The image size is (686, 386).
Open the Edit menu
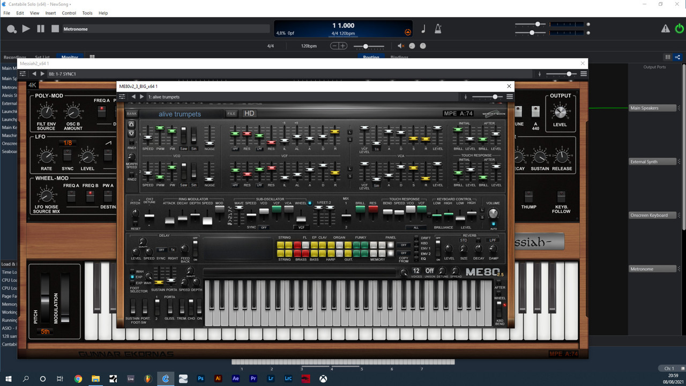(x=20, y=13)
